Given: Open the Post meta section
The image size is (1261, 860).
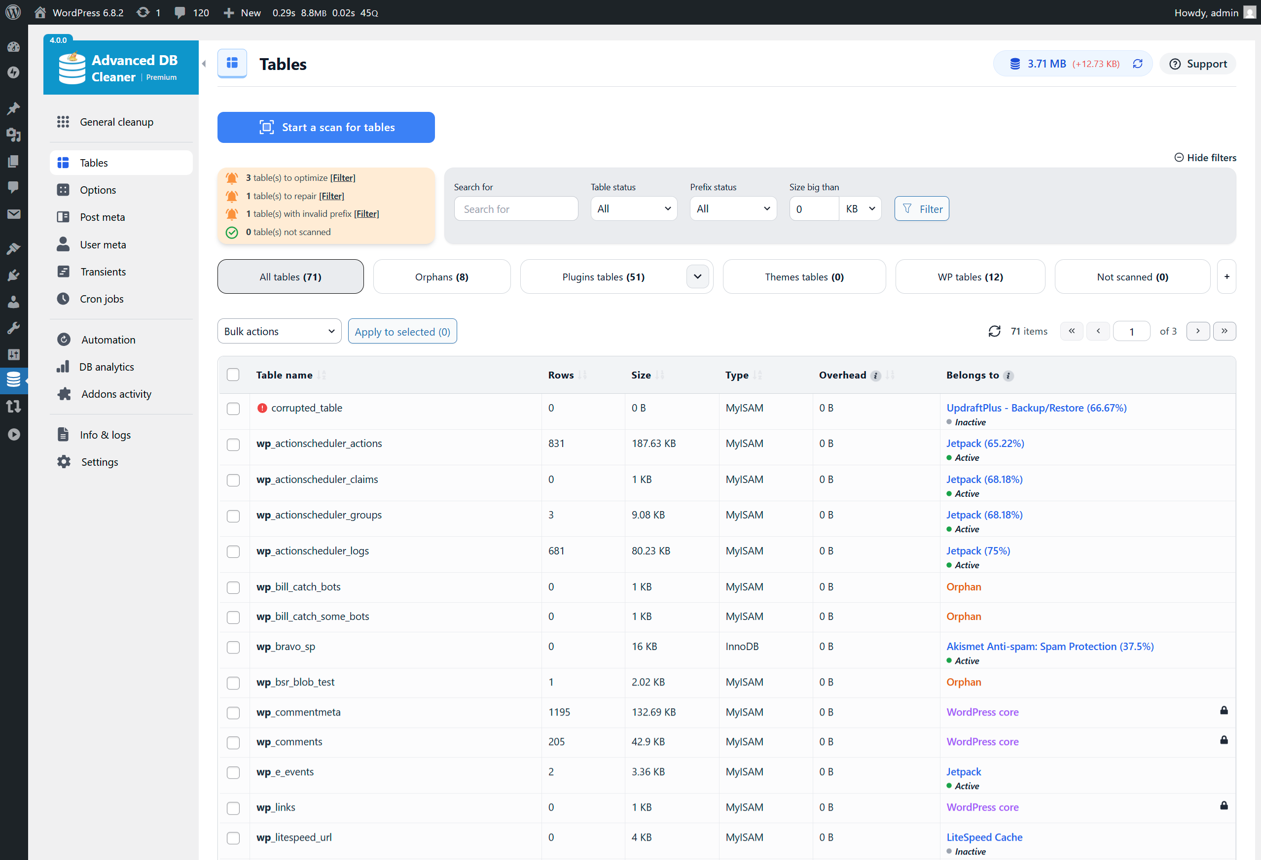Looking at the screenshot, I should 102,216.
